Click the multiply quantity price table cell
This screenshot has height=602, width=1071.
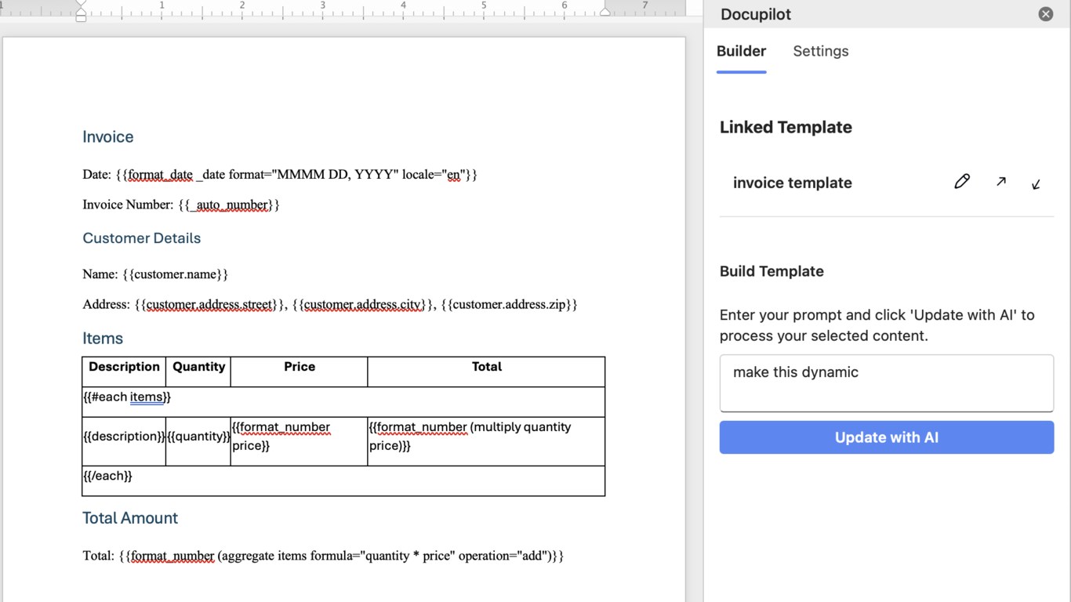[x=486, y=441]
